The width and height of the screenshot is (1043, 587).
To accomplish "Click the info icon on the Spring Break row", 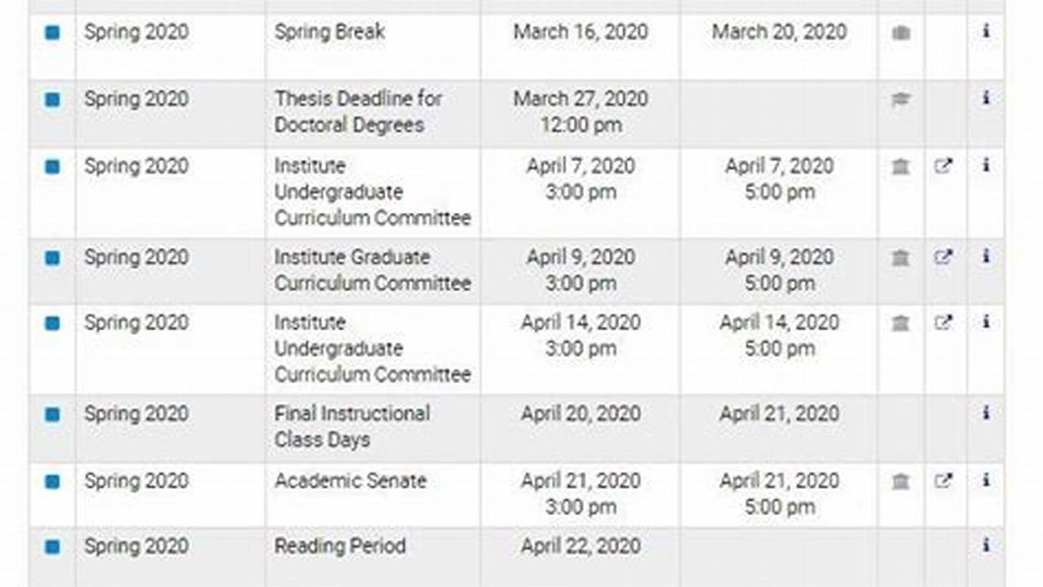I will coord(986,33).
